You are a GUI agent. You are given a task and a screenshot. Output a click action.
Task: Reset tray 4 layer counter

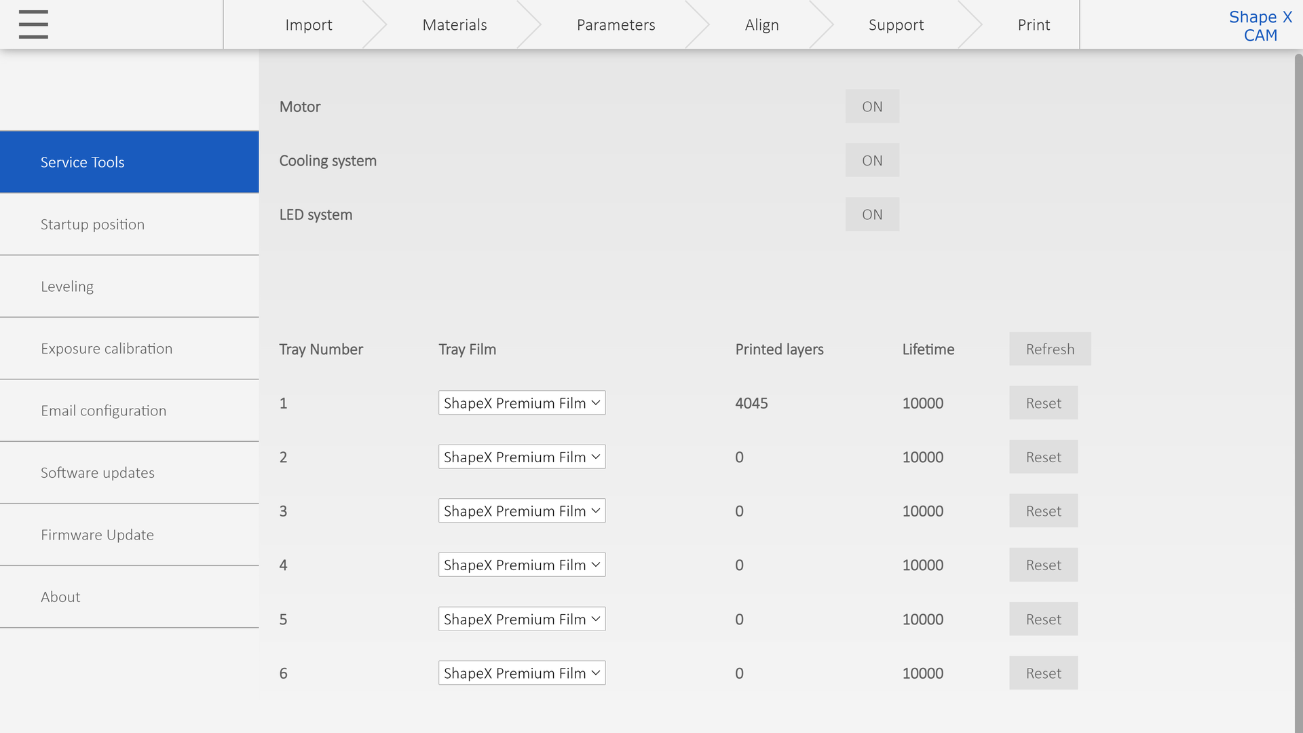[1042, 565]
